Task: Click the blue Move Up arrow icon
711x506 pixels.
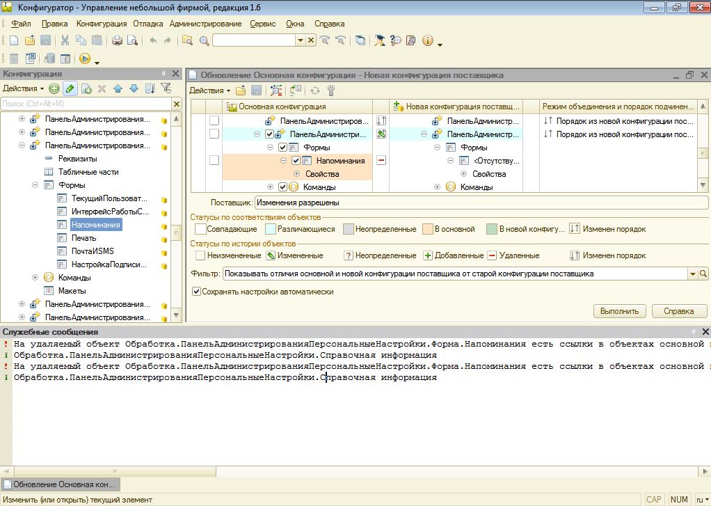Action: [x=118, y=88]
